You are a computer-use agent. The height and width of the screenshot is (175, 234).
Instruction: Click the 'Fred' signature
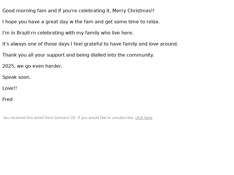point(8,99)
